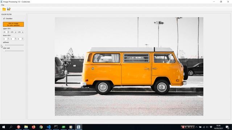
Task: Click the battery tray icon
Action: 200,127
